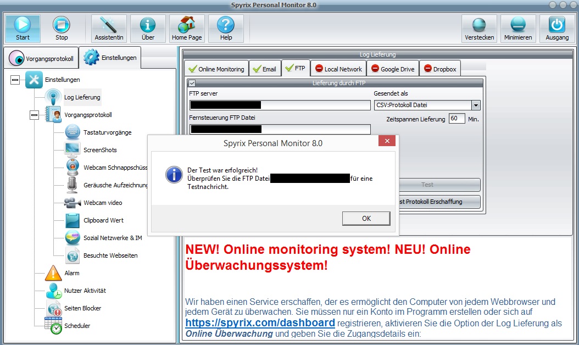The image size is (579, 345).
Task: Select the Besuchte Webseiten globe icon
Action: click(73, 255)
